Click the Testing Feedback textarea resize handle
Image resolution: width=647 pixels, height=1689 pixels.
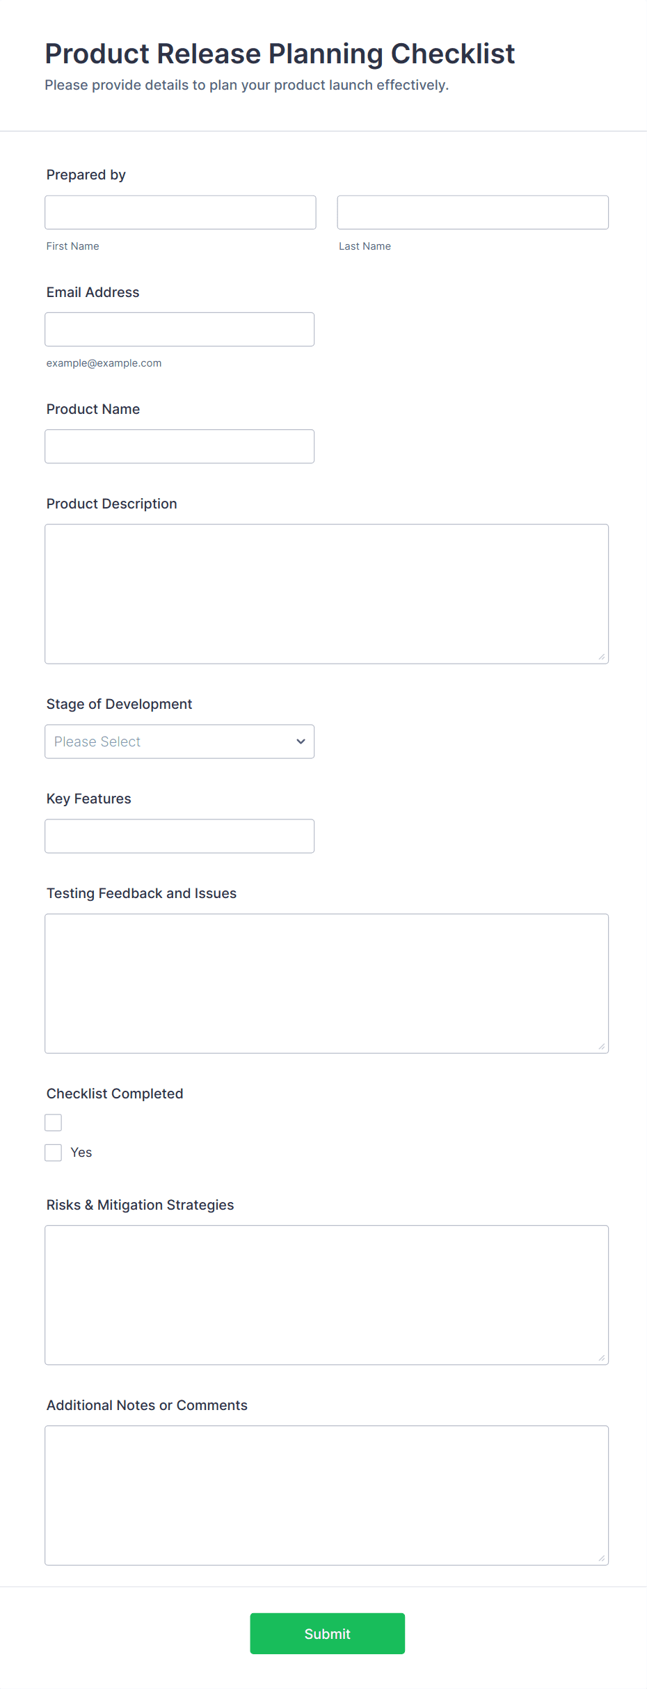602,1046
